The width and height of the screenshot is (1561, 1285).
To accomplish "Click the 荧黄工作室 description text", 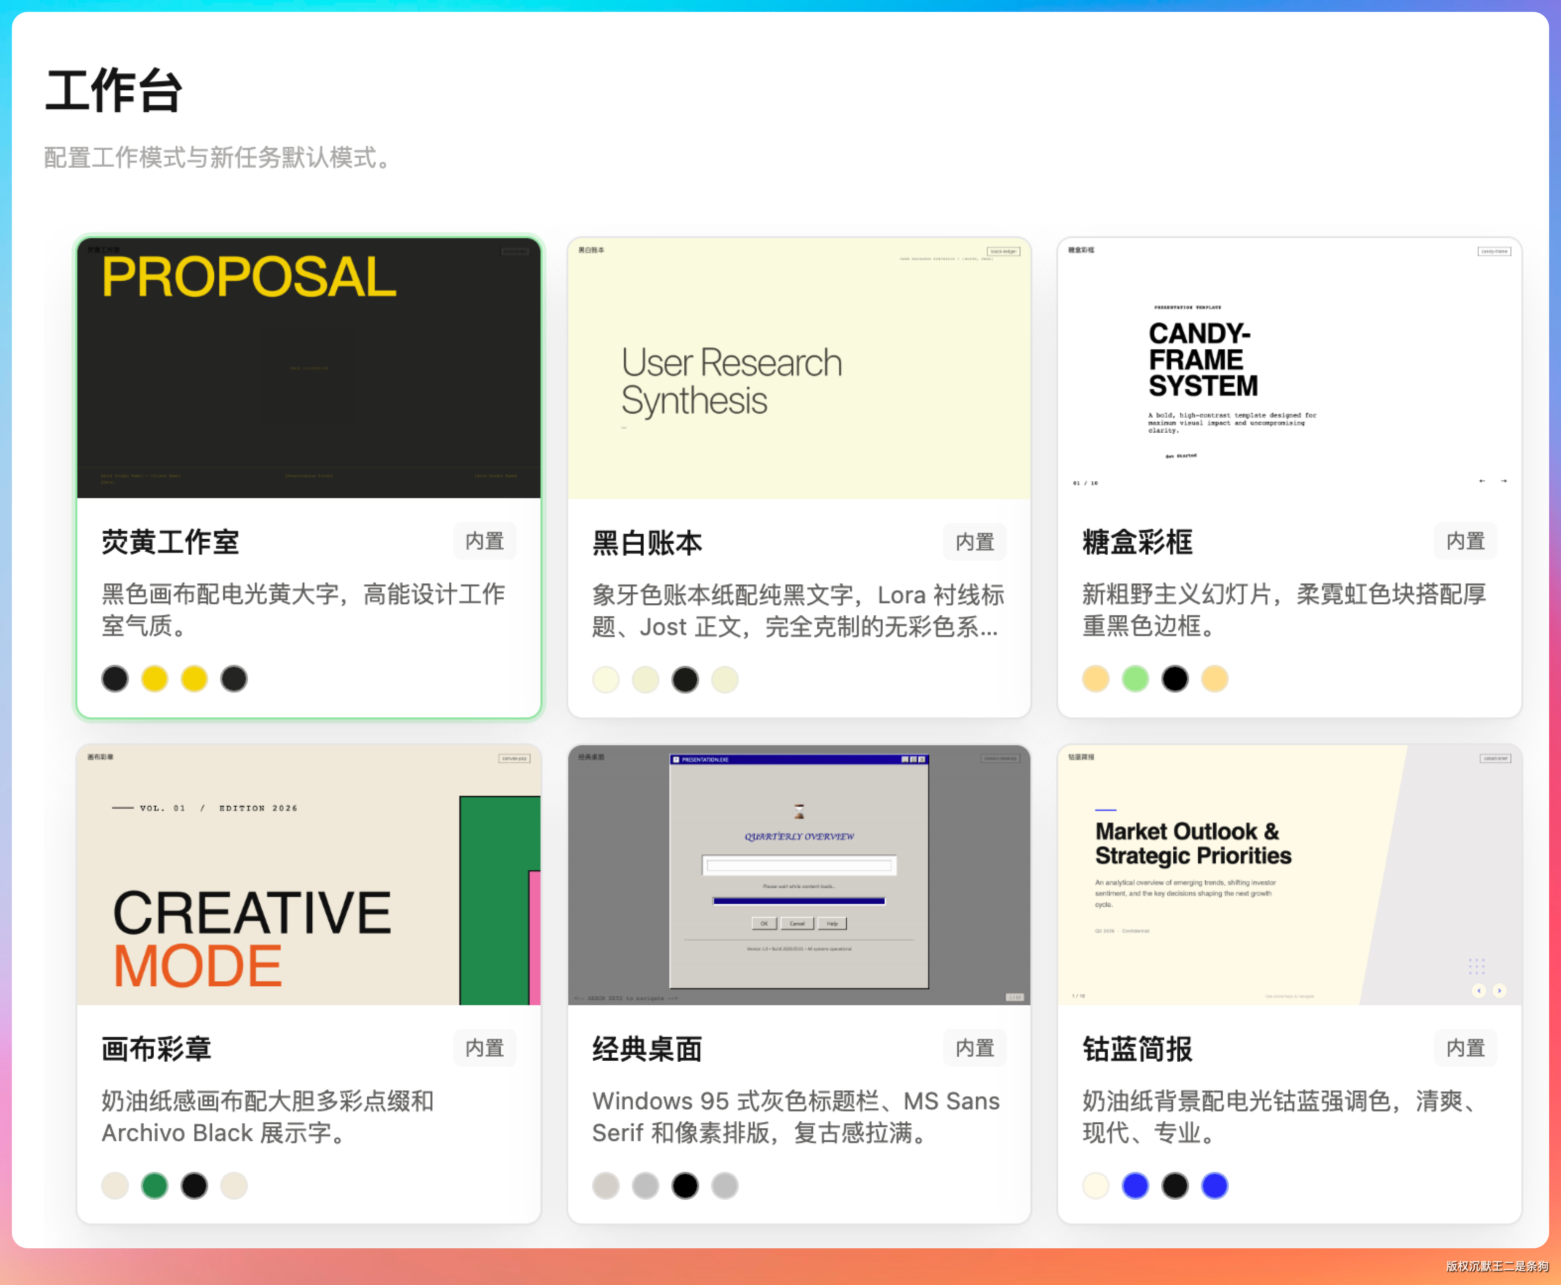I will coord(303,610).
